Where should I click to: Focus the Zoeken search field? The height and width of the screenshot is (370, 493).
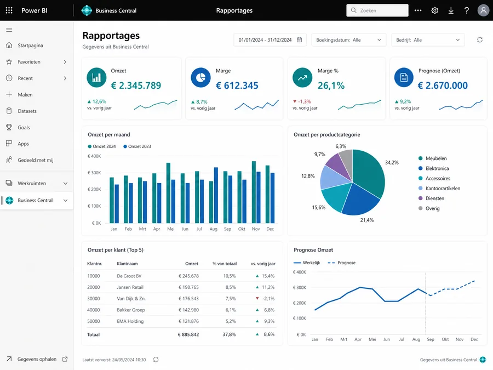point(377,10)
